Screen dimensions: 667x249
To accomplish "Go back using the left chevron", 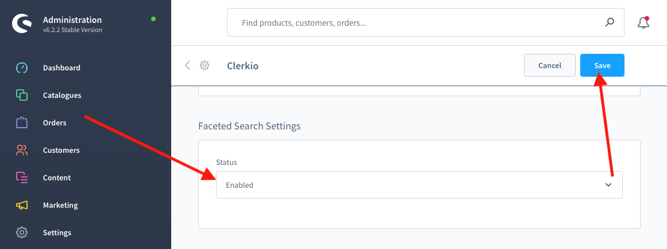I will 187,65.
